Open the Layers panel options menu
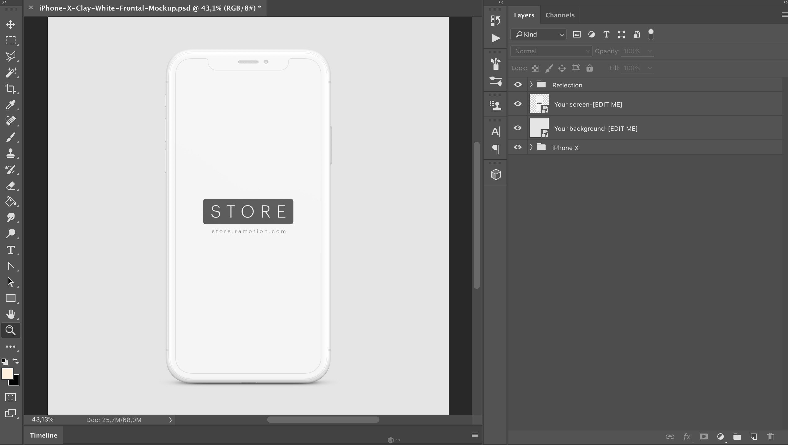Screen dimensions: 788x445 point(785,15)
